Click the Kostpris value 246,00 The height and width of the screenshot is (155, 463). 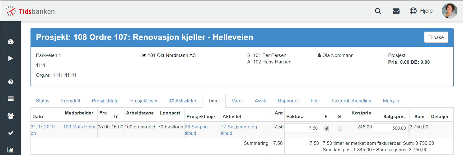click(x=364, y=127)
